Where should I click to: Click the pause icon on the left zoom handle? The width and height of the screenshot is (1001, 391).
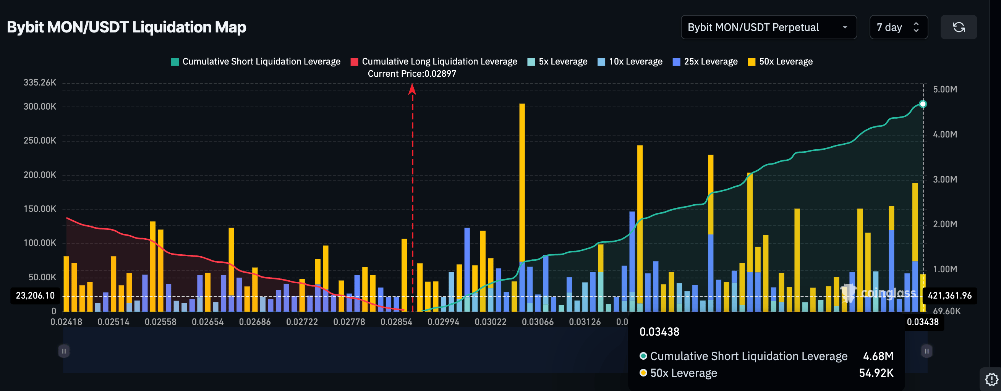(63, 351)
